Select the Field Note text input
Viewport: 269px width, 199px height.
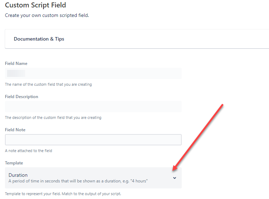coord(93,140)
